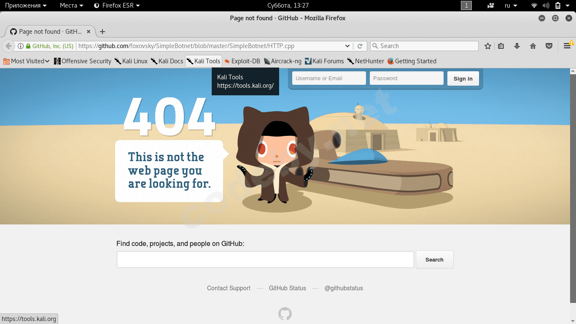576x324 pixels.
Task: Click the Password field
Action: click(x=406, y=78)
